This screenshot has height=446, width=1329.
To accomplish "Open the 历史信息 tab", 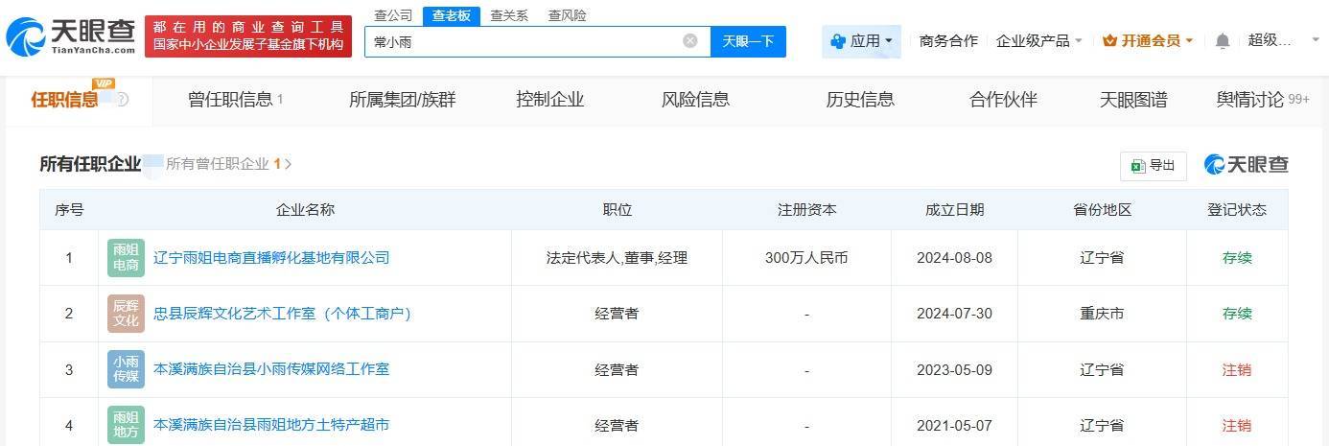I will coord(860,100).
